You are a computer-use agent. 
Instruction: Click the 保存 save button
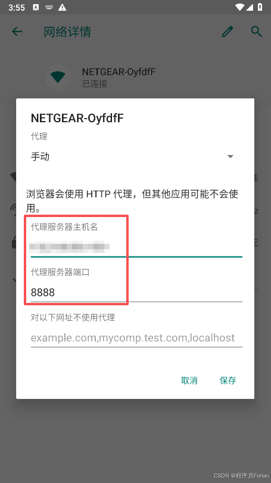coord(228,380)
